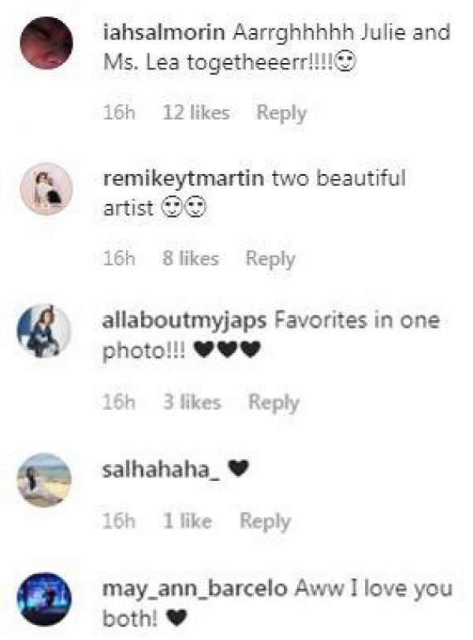View the 1 like on salhahaha_'s comment
This screenshot has width=473, height=640.
pos(188,521)
